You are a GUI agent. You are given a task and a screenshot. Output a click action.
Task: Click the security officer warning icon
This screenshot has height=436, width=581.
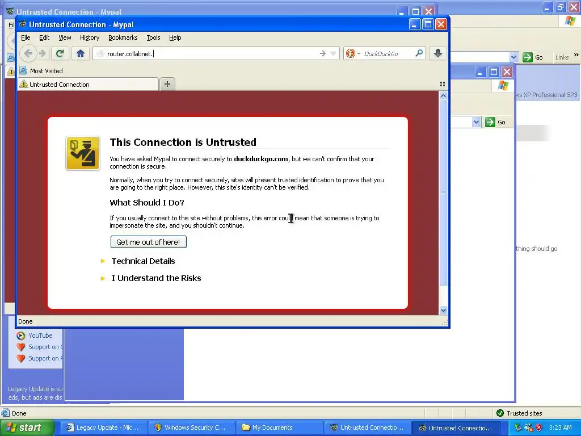[x=83, y=153]
